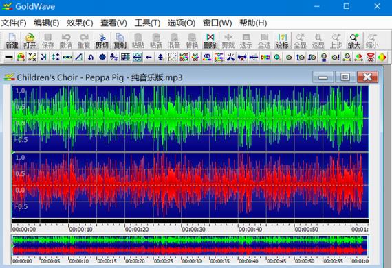Click the green-red-yellow diamond effect icon
Viewport: 392px width, 268px height.
pos(382,58)
